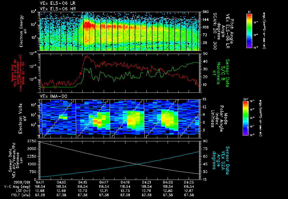Click the 12 polar angle index tick

pos(205,107)
